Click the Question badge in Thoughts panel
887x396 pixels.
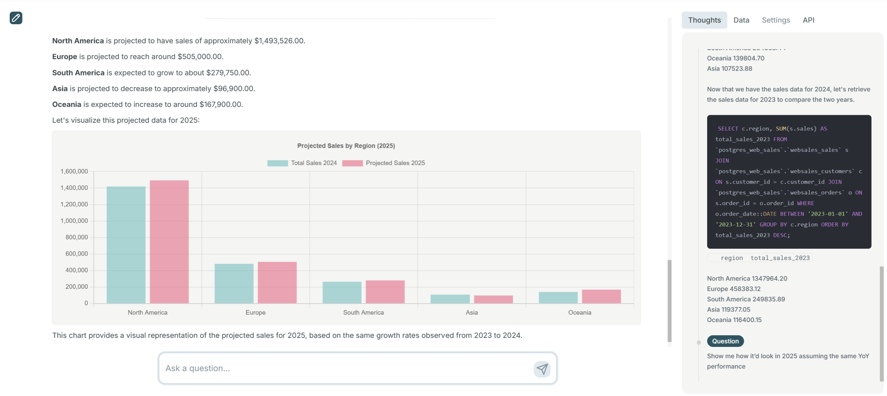point(725,341)
